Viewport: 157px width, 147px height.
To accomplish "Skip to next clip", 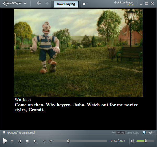I will 35,141.
